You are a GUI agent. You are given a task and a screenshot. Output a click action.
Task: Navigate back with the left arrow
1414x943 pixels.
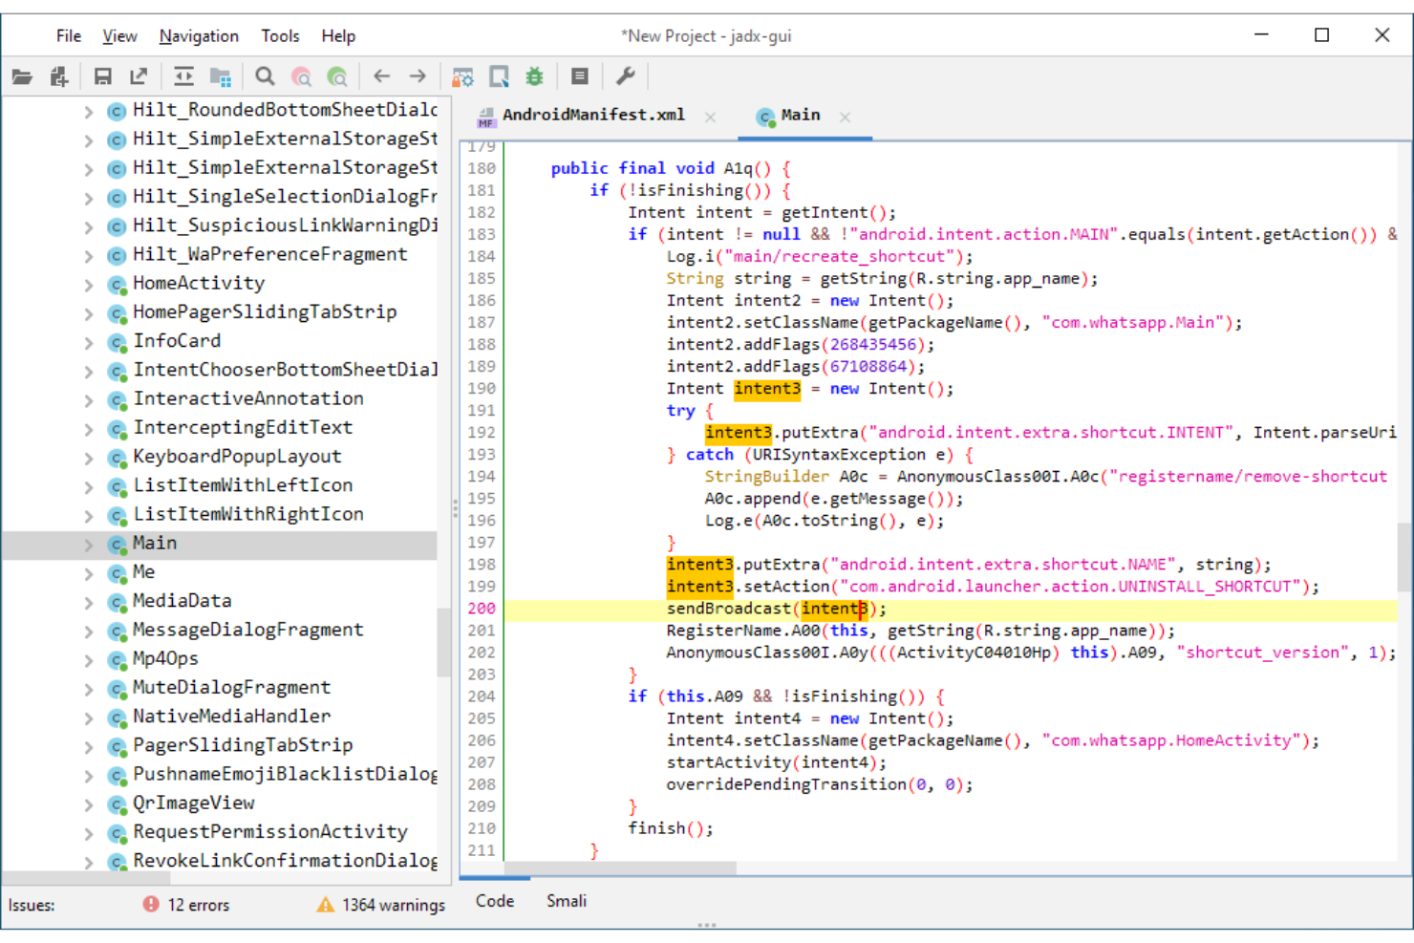(x=382, y=76)
